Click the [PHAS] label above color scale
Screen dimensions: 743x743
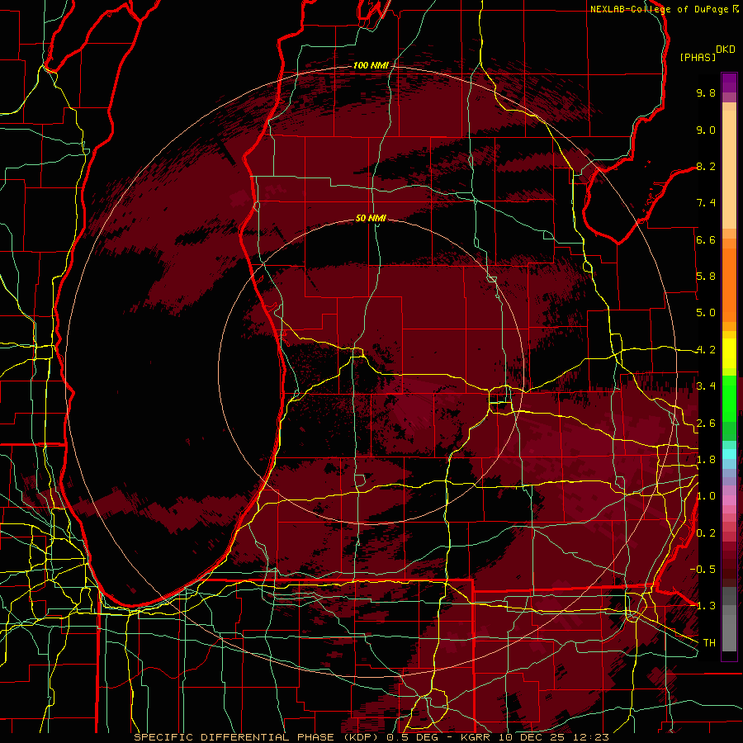(698, 57)
